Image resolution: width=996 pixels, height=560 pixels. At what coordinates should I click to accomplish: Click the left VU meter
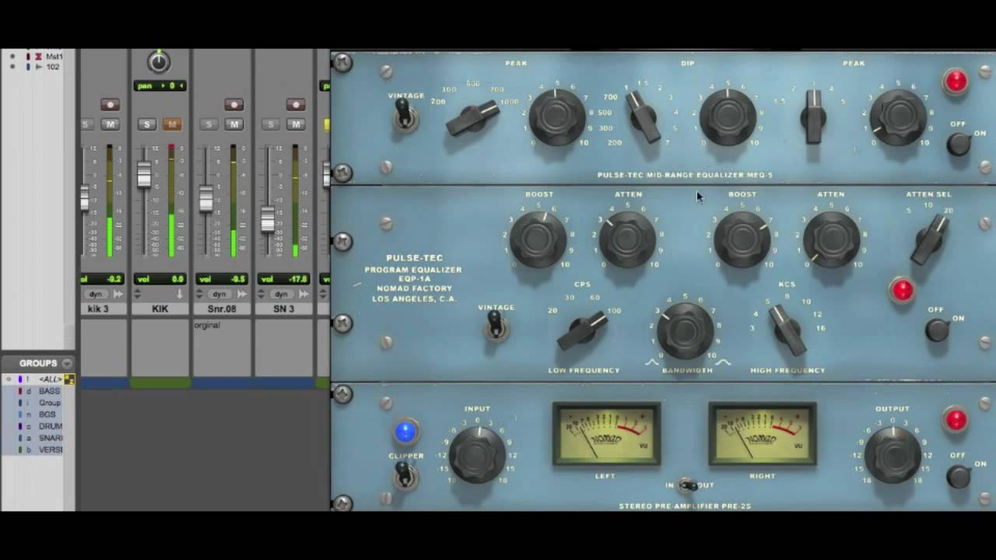click(x=606, y=434)
